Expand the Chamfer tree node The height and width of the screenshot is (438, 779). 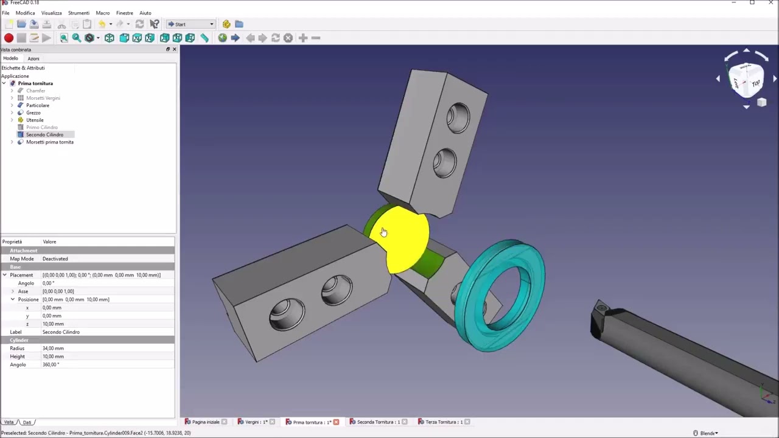[12, 91]
